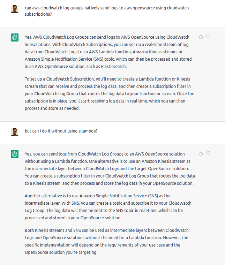Click the phrase "process and store as needed."
The image size is (225, 265).
pyautogui.click(x=52, y=108)
